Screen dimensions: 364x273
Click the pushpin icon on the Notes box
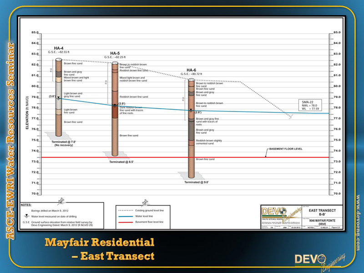point(60,202)
